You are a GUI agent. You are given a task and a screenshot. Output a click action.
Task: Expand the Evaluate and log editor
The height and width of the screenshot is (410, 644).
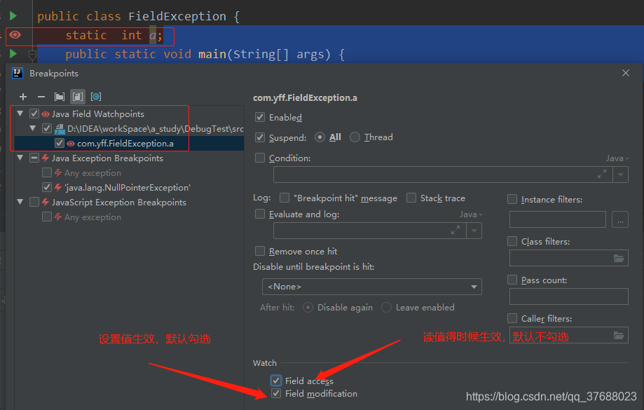455,230
